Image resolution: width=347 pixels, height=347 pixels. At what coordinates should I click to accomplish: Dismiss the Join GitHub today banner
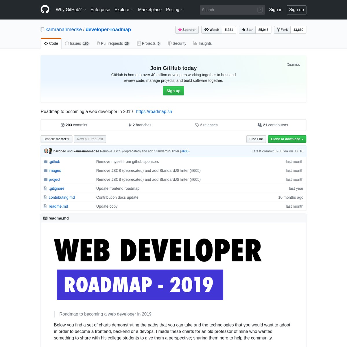click(293, 64)
